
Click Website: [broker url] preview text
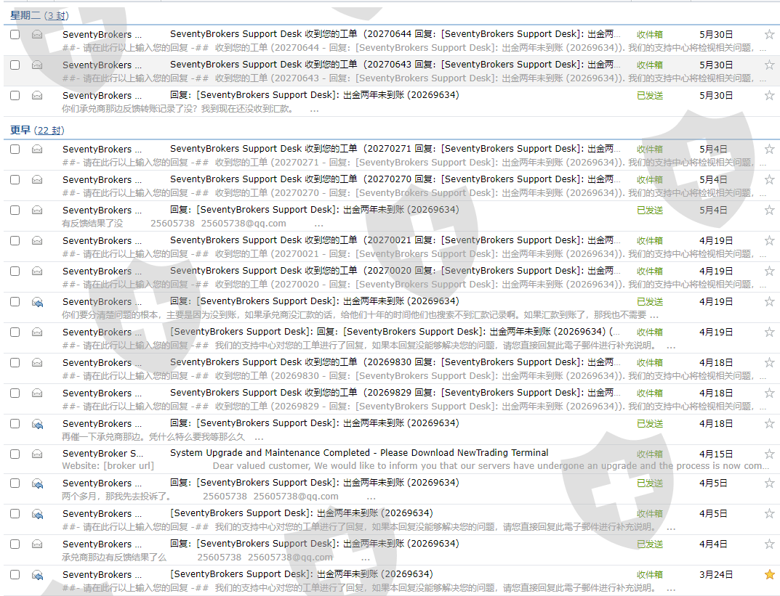click(x=108, y=466)
